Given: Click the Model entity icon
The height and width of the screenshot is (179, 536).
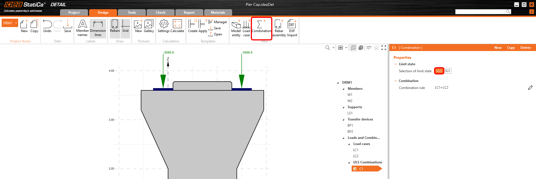Looking at the screenshot, I should [236, 28].
